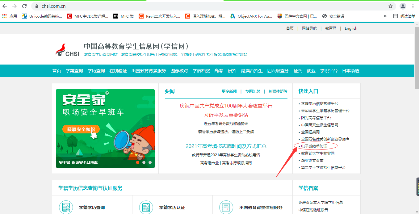Open the MFC 类 bookmark
The image size is (419, 214).
[124, 16]
